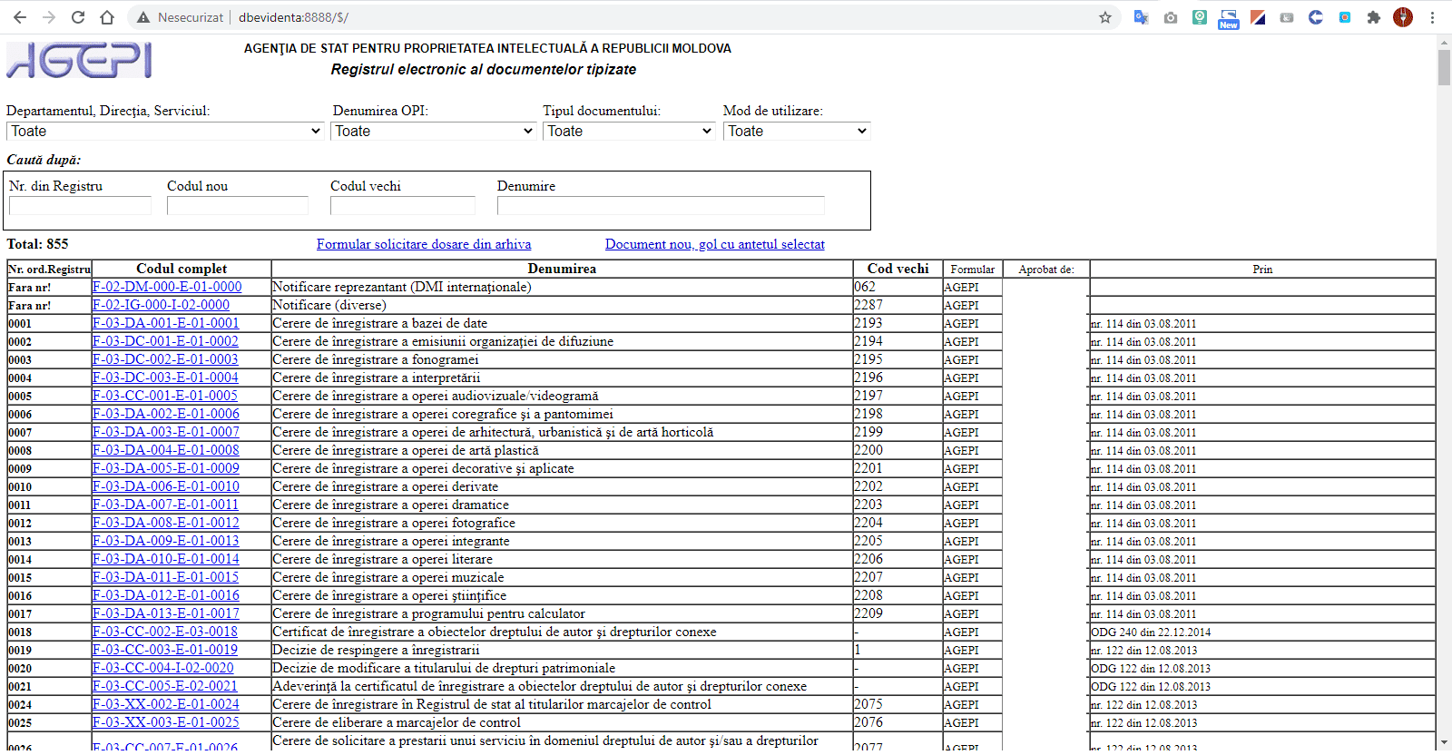Open the gray hand-pointer extension
This screenshot has width=1452, height=755.
click(1287, 17)
